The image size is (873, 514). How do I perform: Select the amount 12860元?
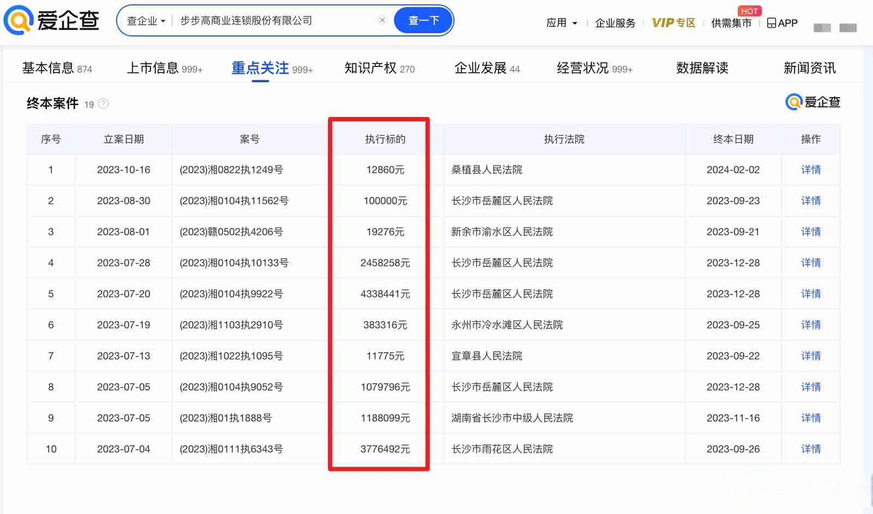(385, 169)
